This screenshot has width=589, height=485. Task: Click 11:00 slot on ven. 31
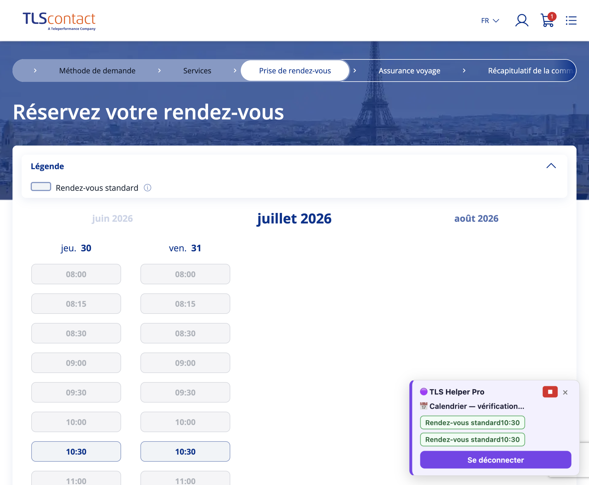pyautogui.click(x=185, y=478)
